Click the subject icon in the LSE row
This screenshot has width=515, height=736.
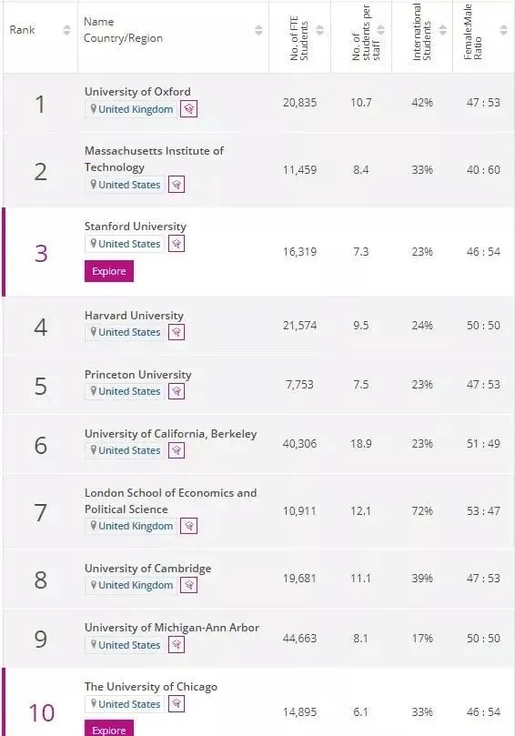(188, 526)
